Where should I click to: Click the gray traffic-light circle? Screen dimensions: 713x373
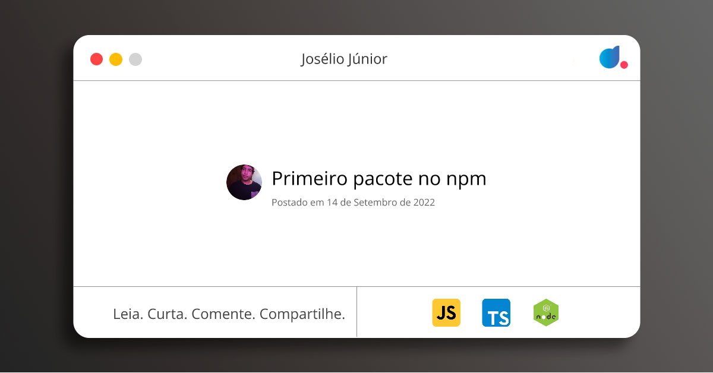click(135, 59)
